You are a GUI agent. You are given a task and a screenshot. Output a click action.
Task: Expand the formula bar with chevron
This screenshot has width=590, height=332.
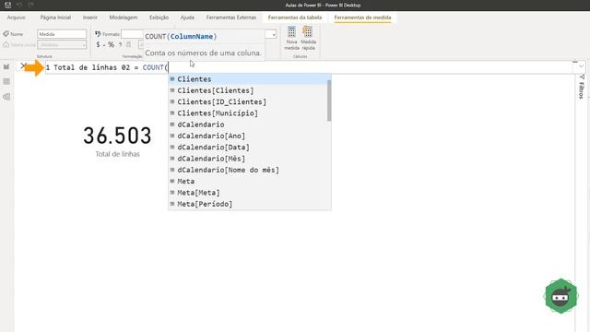(581, 66)
